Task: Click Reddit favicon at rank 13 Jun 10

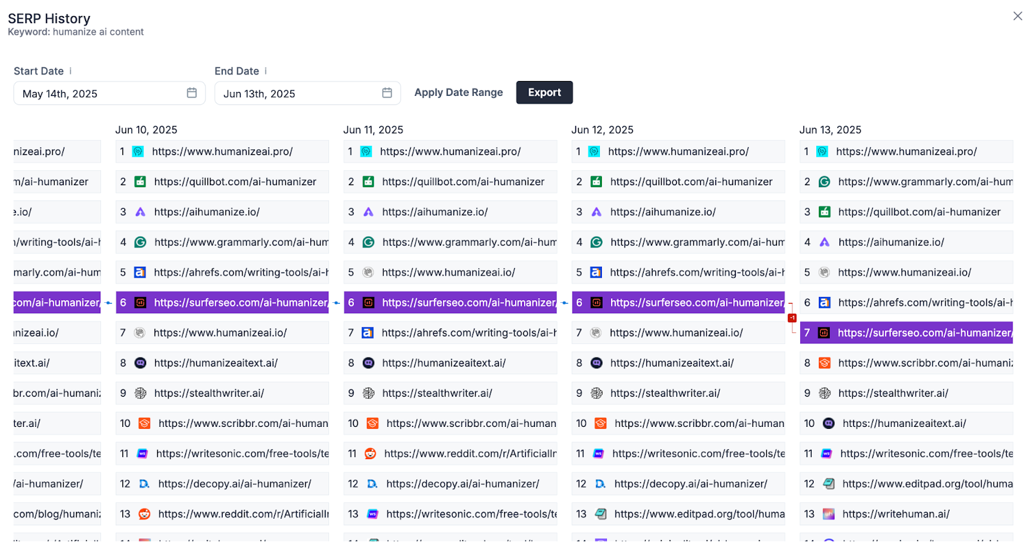Action: pyautogui.click(x=145, y=514)
